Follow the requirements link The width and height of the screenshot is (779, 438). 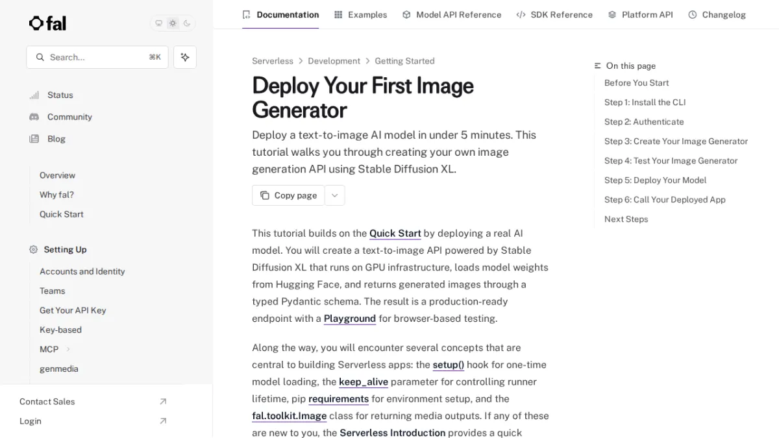click(x=339, y=398)
